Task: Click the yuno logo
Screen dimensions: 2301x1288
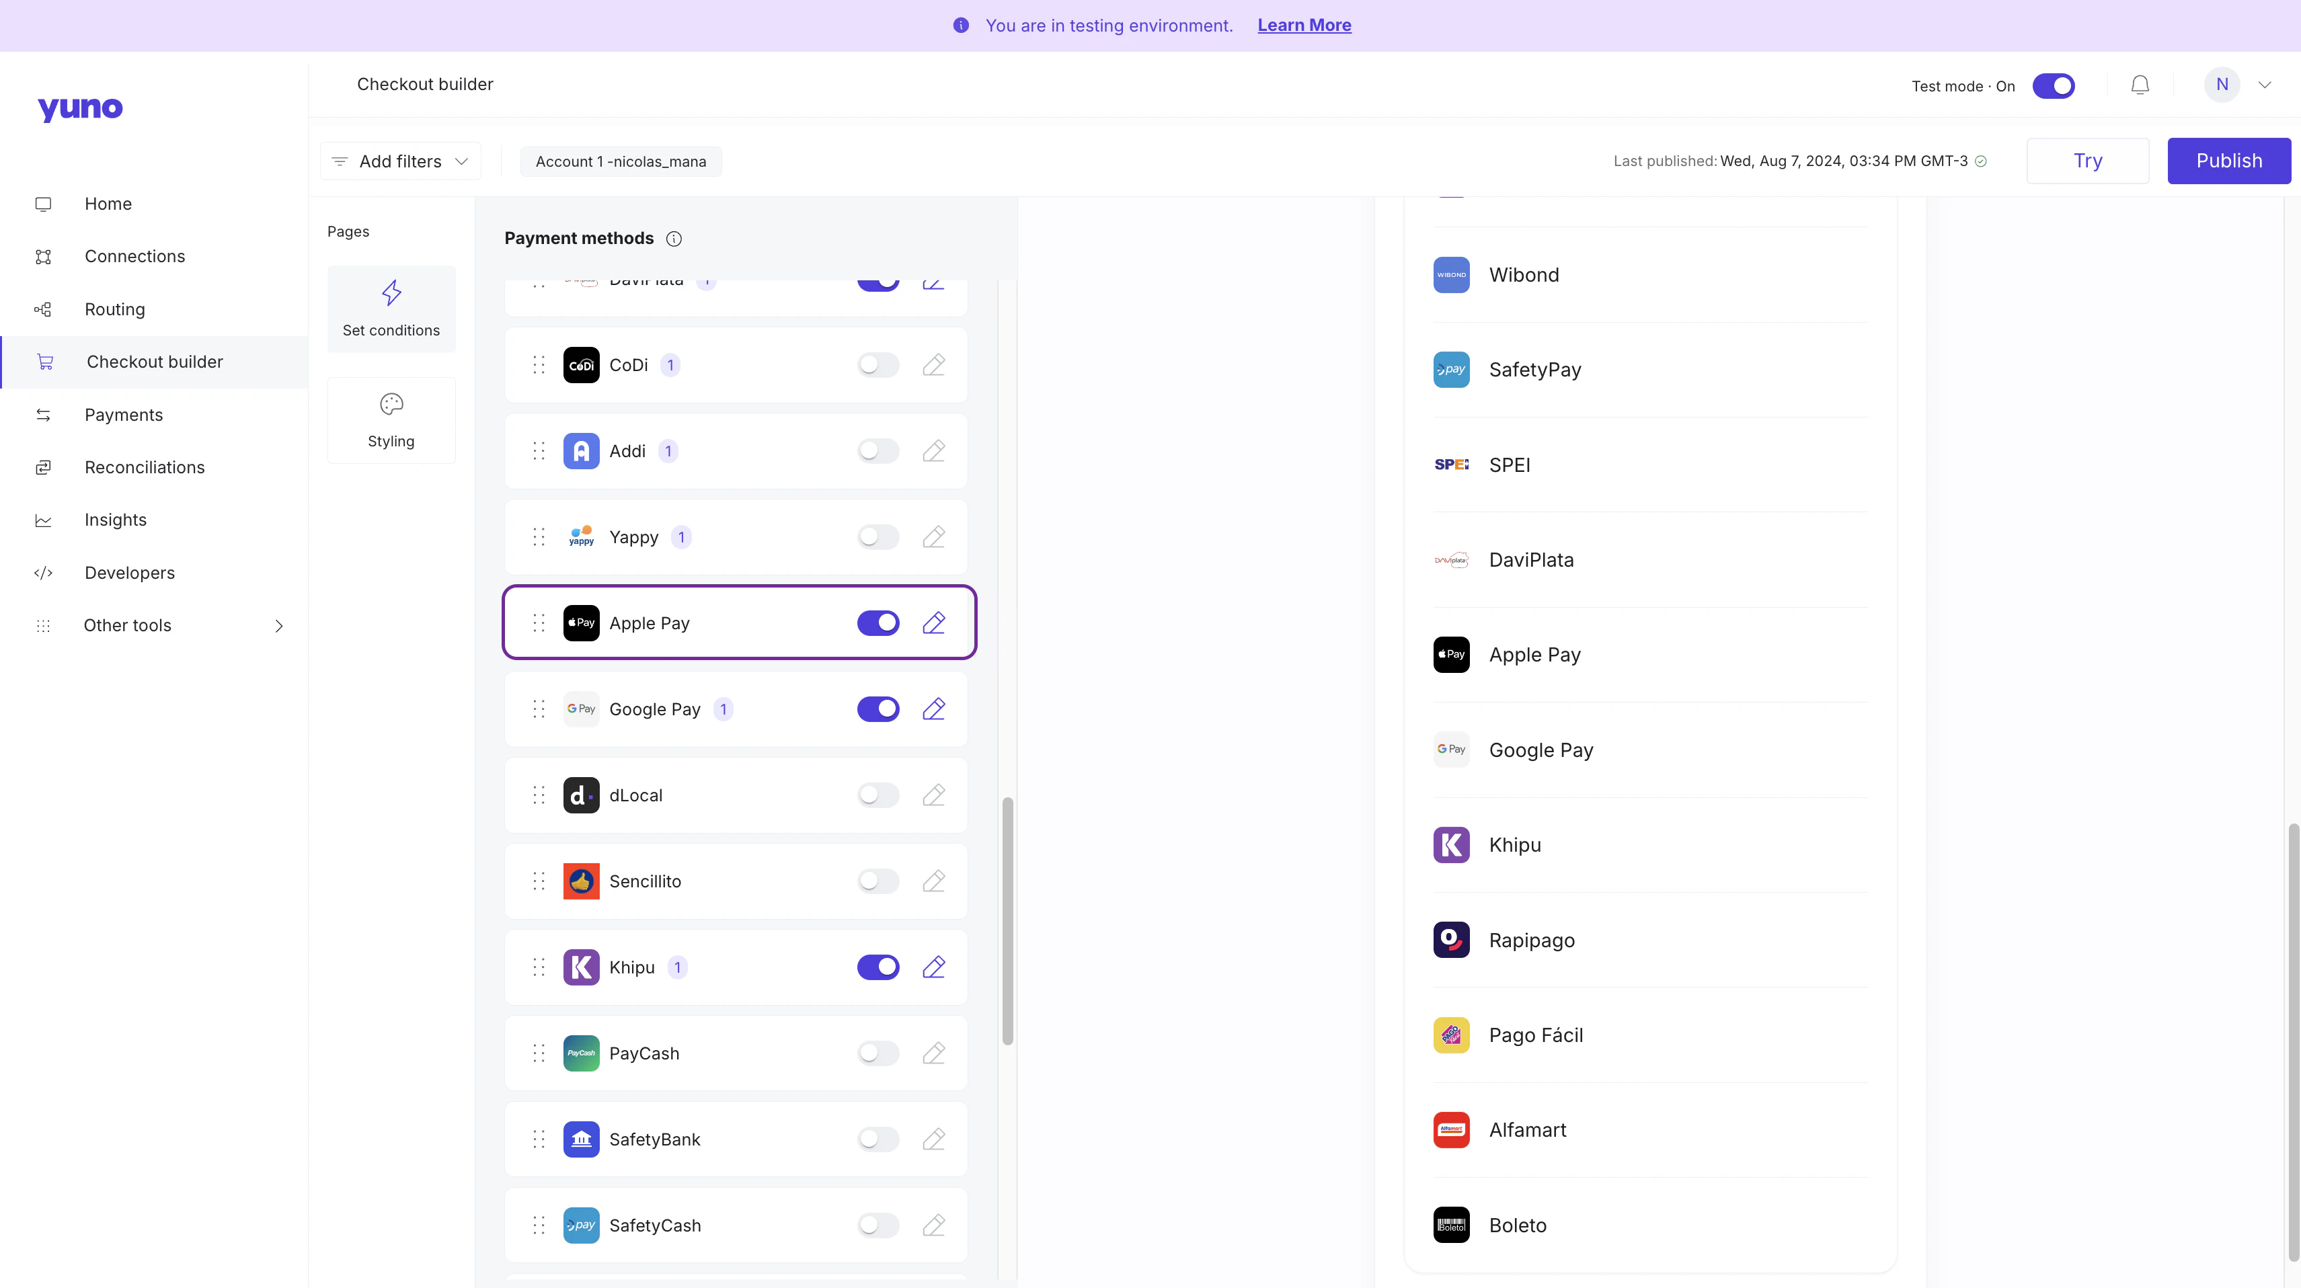Action: [x=79, y=108]
